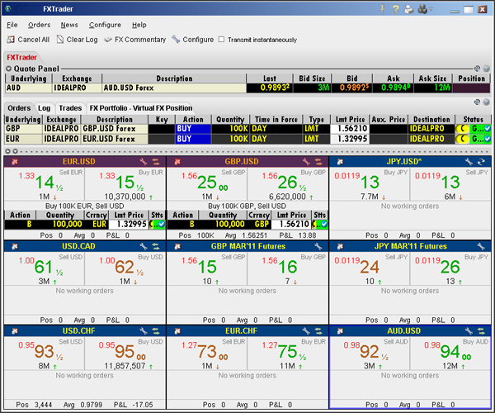This screenshot has height=413, width=495.
Task: Edit limit price 1.32995 in orders table
Action: click(x=350, y=139)
